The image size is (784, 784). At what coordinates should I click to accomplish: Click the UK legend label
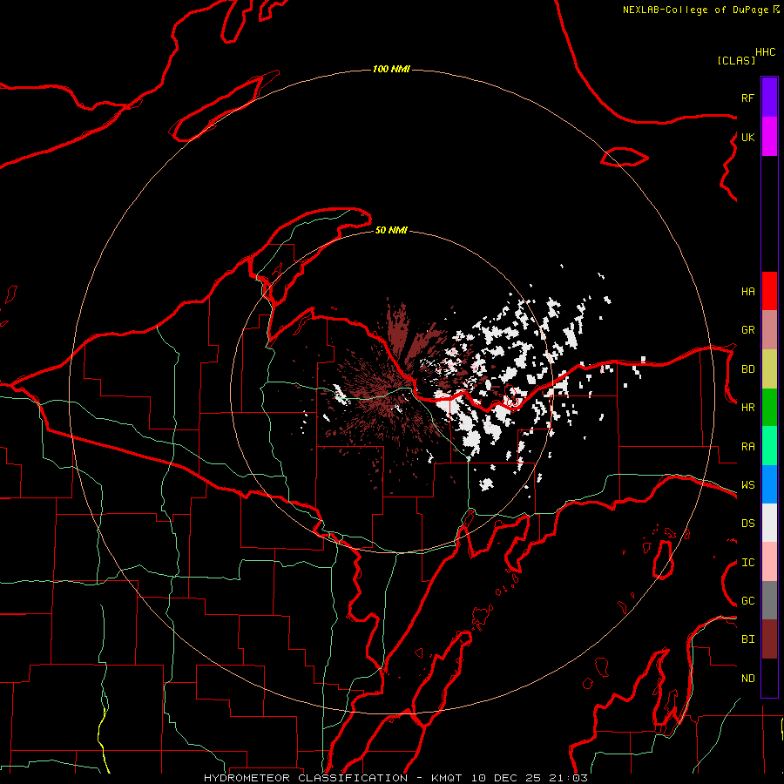click(747, 137)
